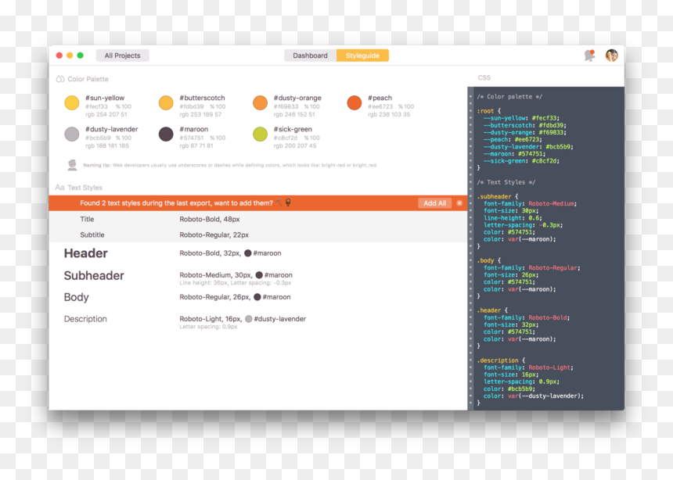
Task: Close window with red button
Action: [59, 56]
